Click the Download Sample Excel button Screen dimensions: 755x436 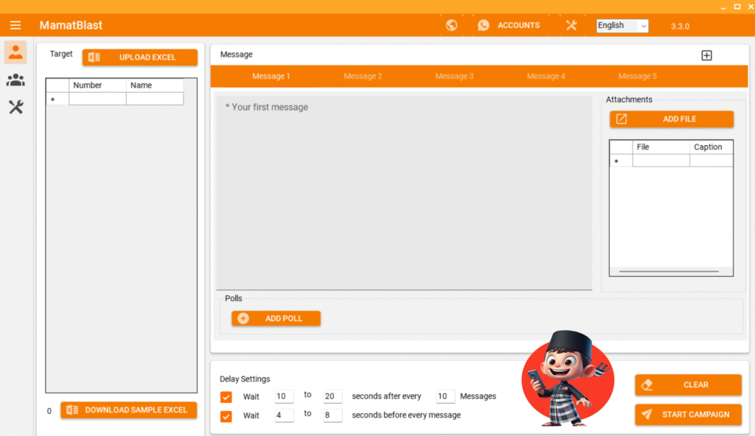[129, 410]
